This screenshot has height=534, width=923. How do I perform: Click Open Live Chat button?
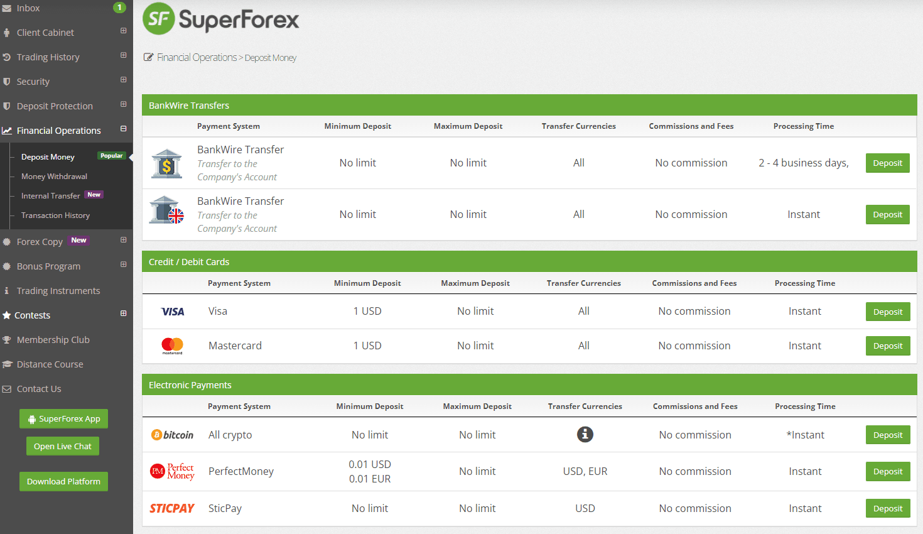(x=63, y=446)
